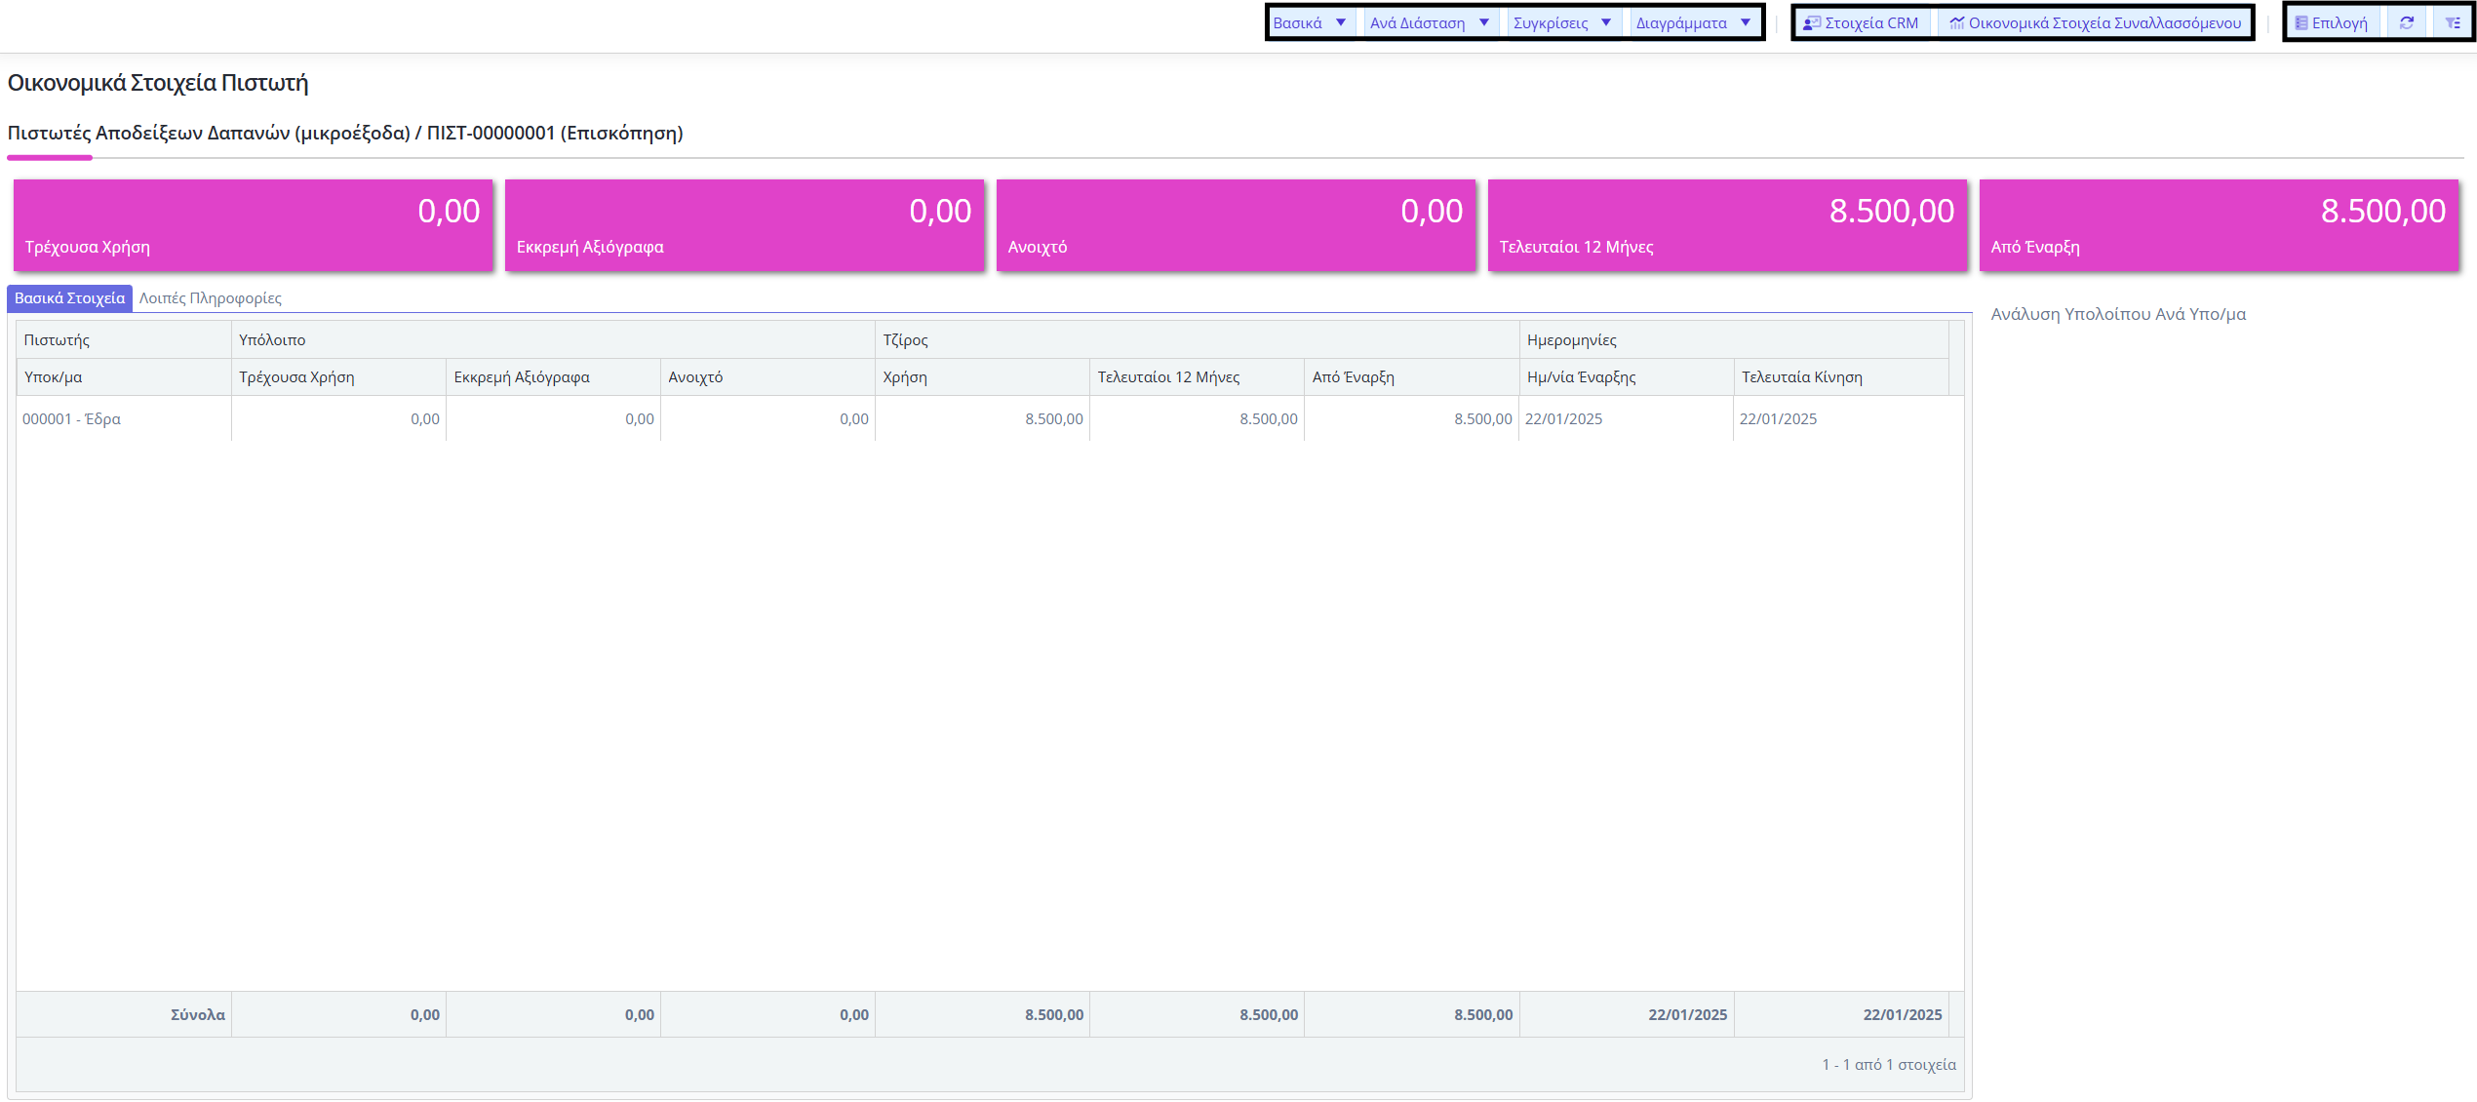Click the Υπόλοιπο group header
This screenshot has width=2477, height=1102.
click(553, 340)
